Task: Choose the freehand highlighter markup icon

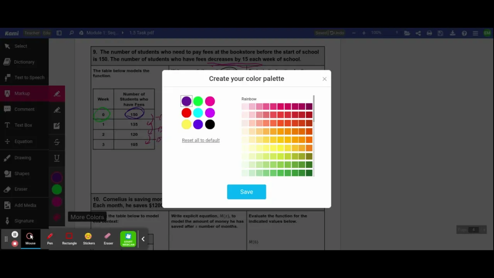Action: [x=57, y=110]
